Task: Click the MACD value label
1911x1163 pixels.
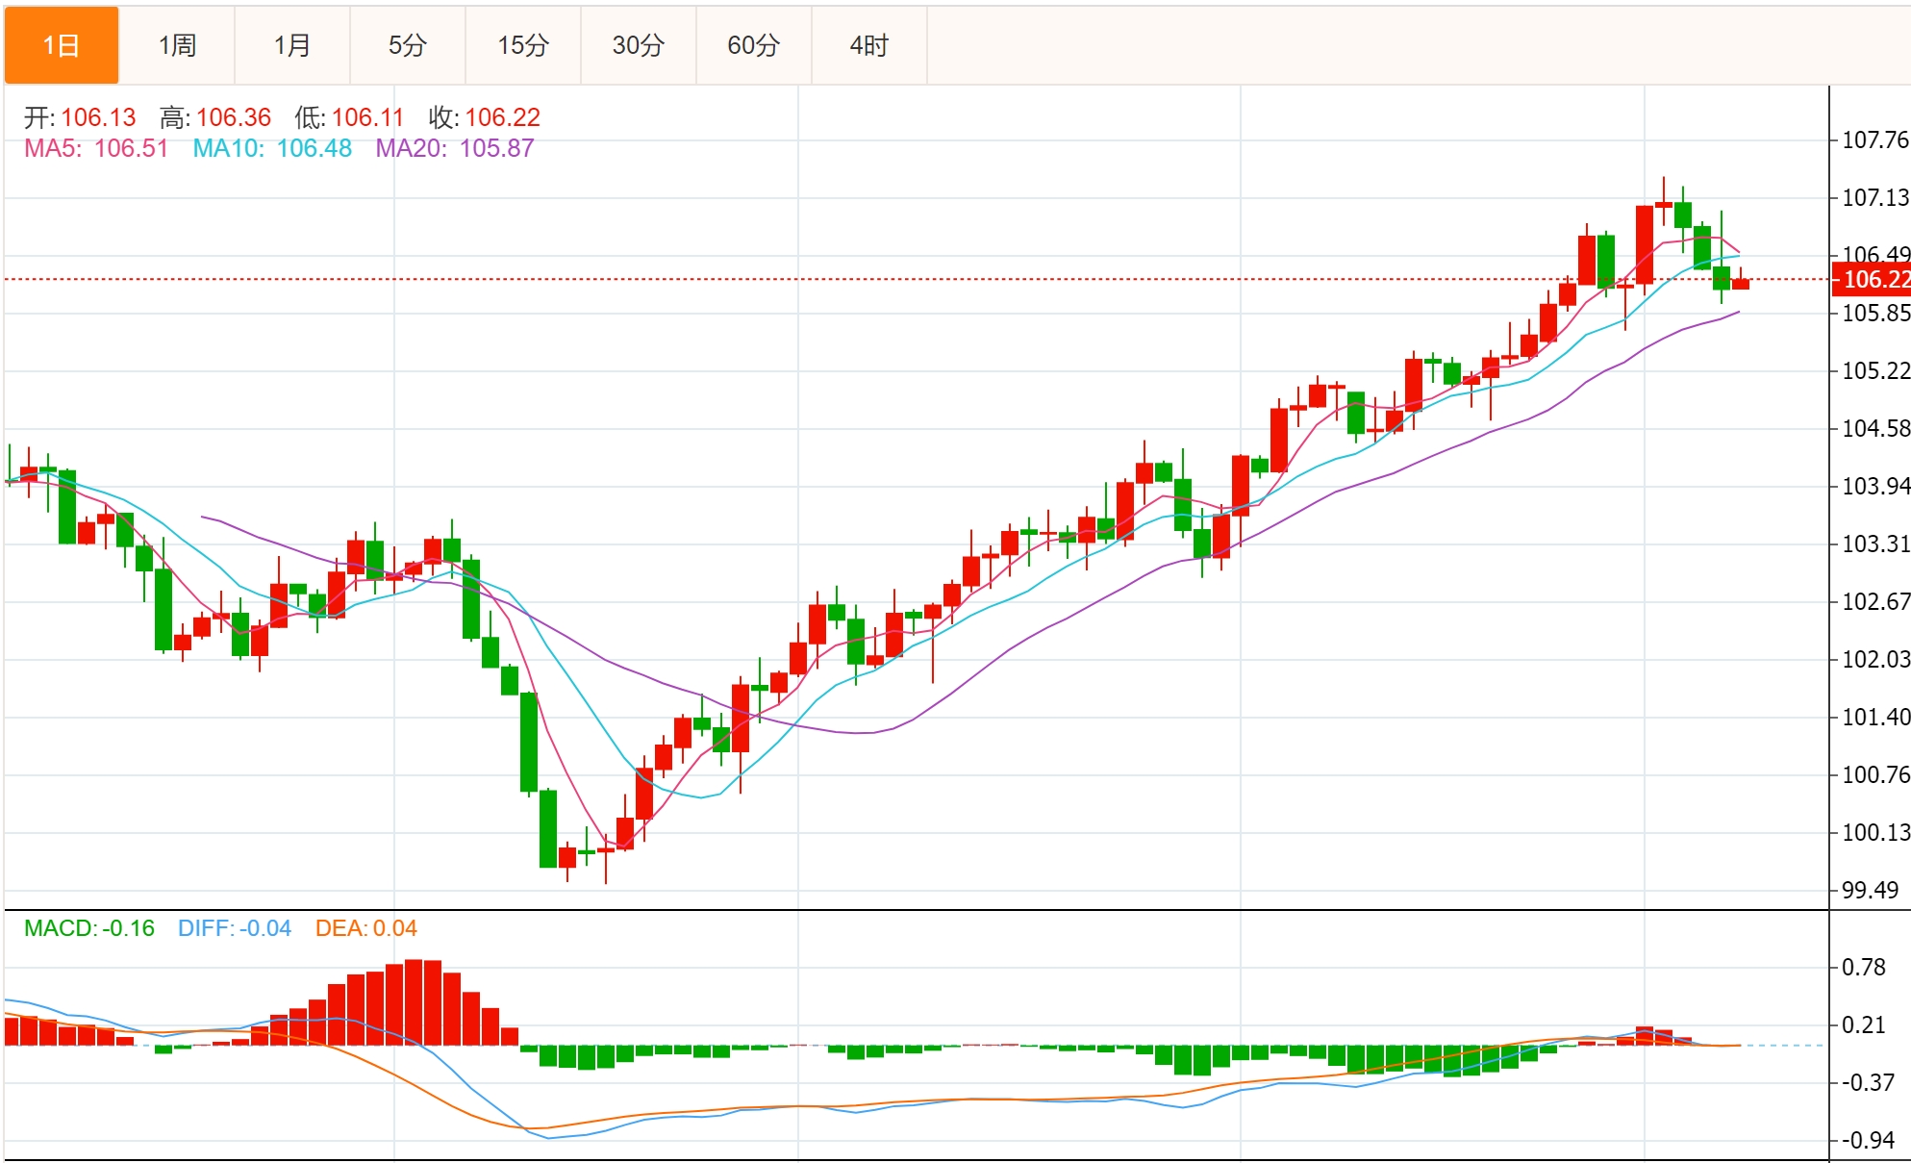Action: pyautogui.click(x=88, y=928)
